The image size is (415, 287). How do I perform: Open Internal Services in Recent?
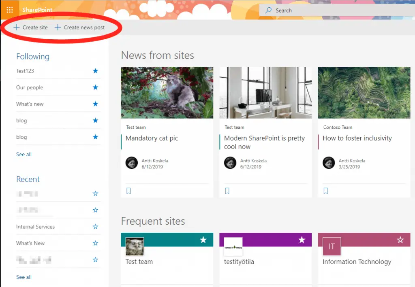36,227
